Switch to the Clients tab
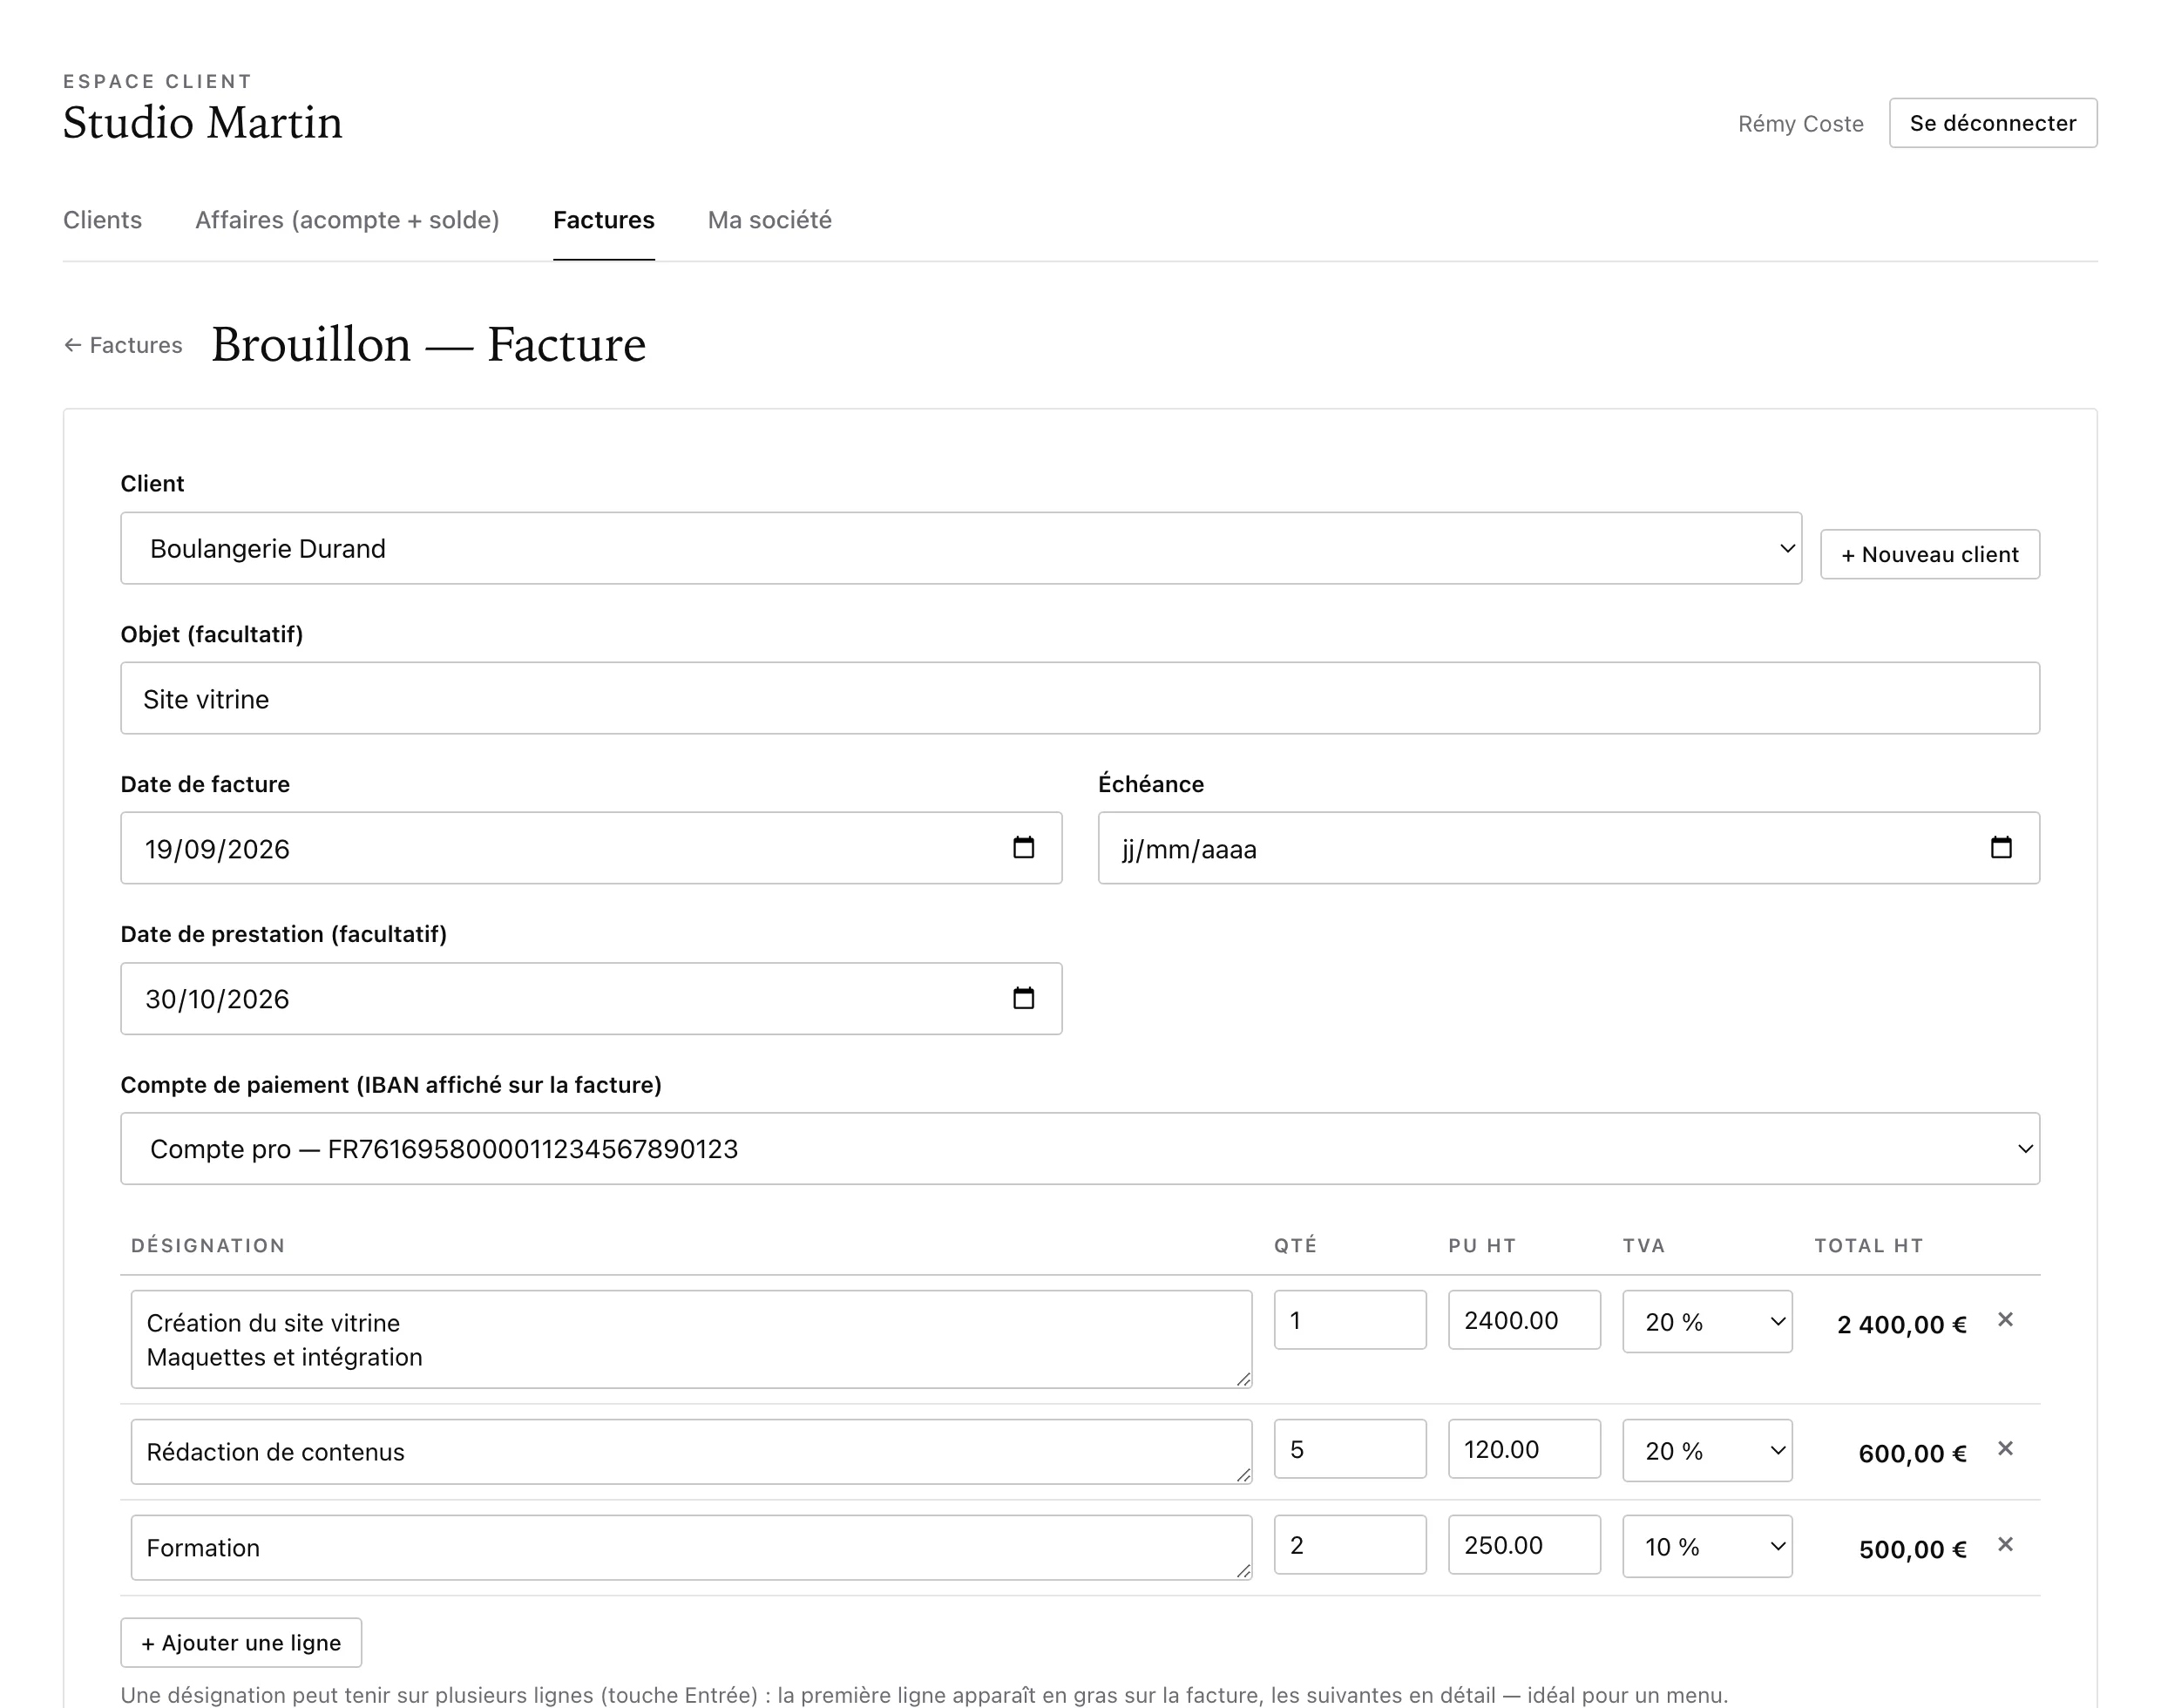 [x=102, y=220]
